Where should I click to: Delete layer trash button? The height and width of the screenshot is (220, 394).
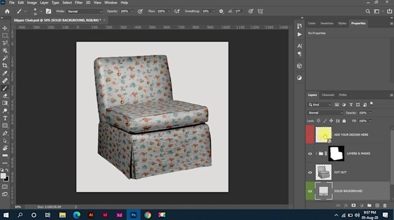[385, 206]
